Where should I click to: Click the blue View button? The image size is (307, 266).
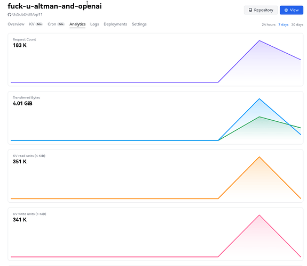292,10
